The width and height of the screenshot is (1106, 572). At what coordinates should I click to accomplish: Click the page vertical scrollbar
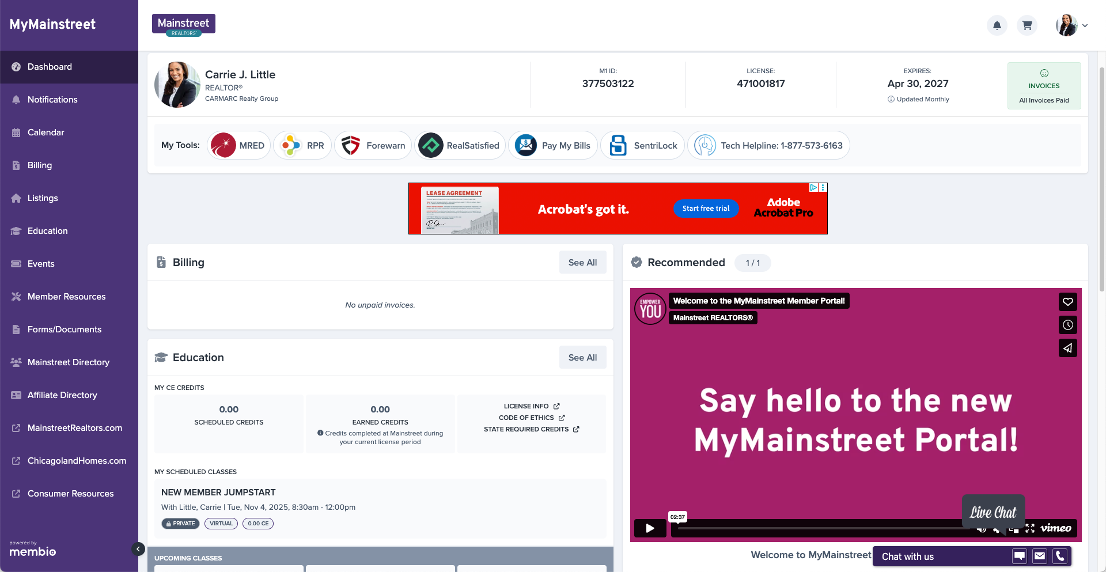click(x=1102, y=179)
